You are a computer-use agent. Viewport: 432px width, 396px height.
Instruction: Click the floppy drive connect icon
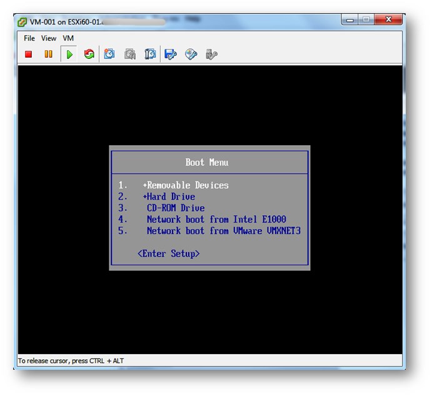171,54
